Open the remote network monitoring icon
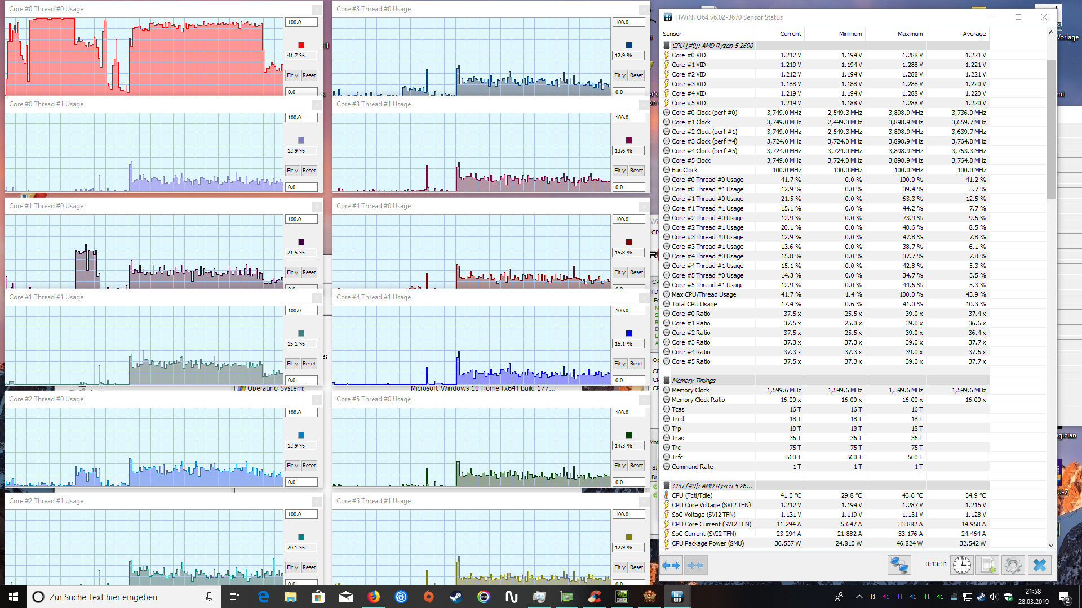The image size is (1082, 608). (899, 565)
